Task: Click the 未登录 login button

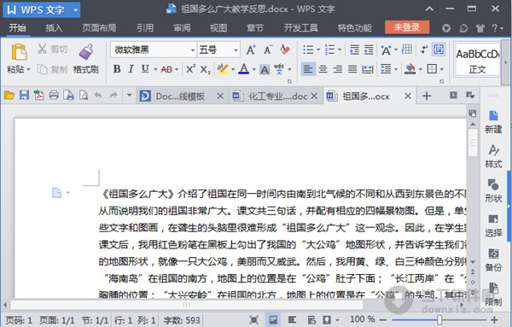Action: [407, 27]
